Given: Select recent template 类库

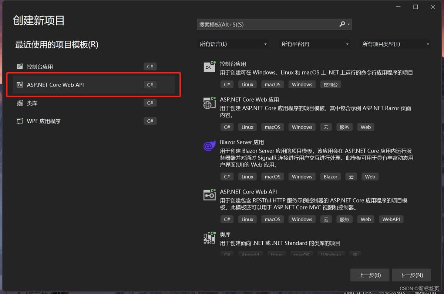Looking at the screenshot, I should pyautogui.click(x=94, y=103).
